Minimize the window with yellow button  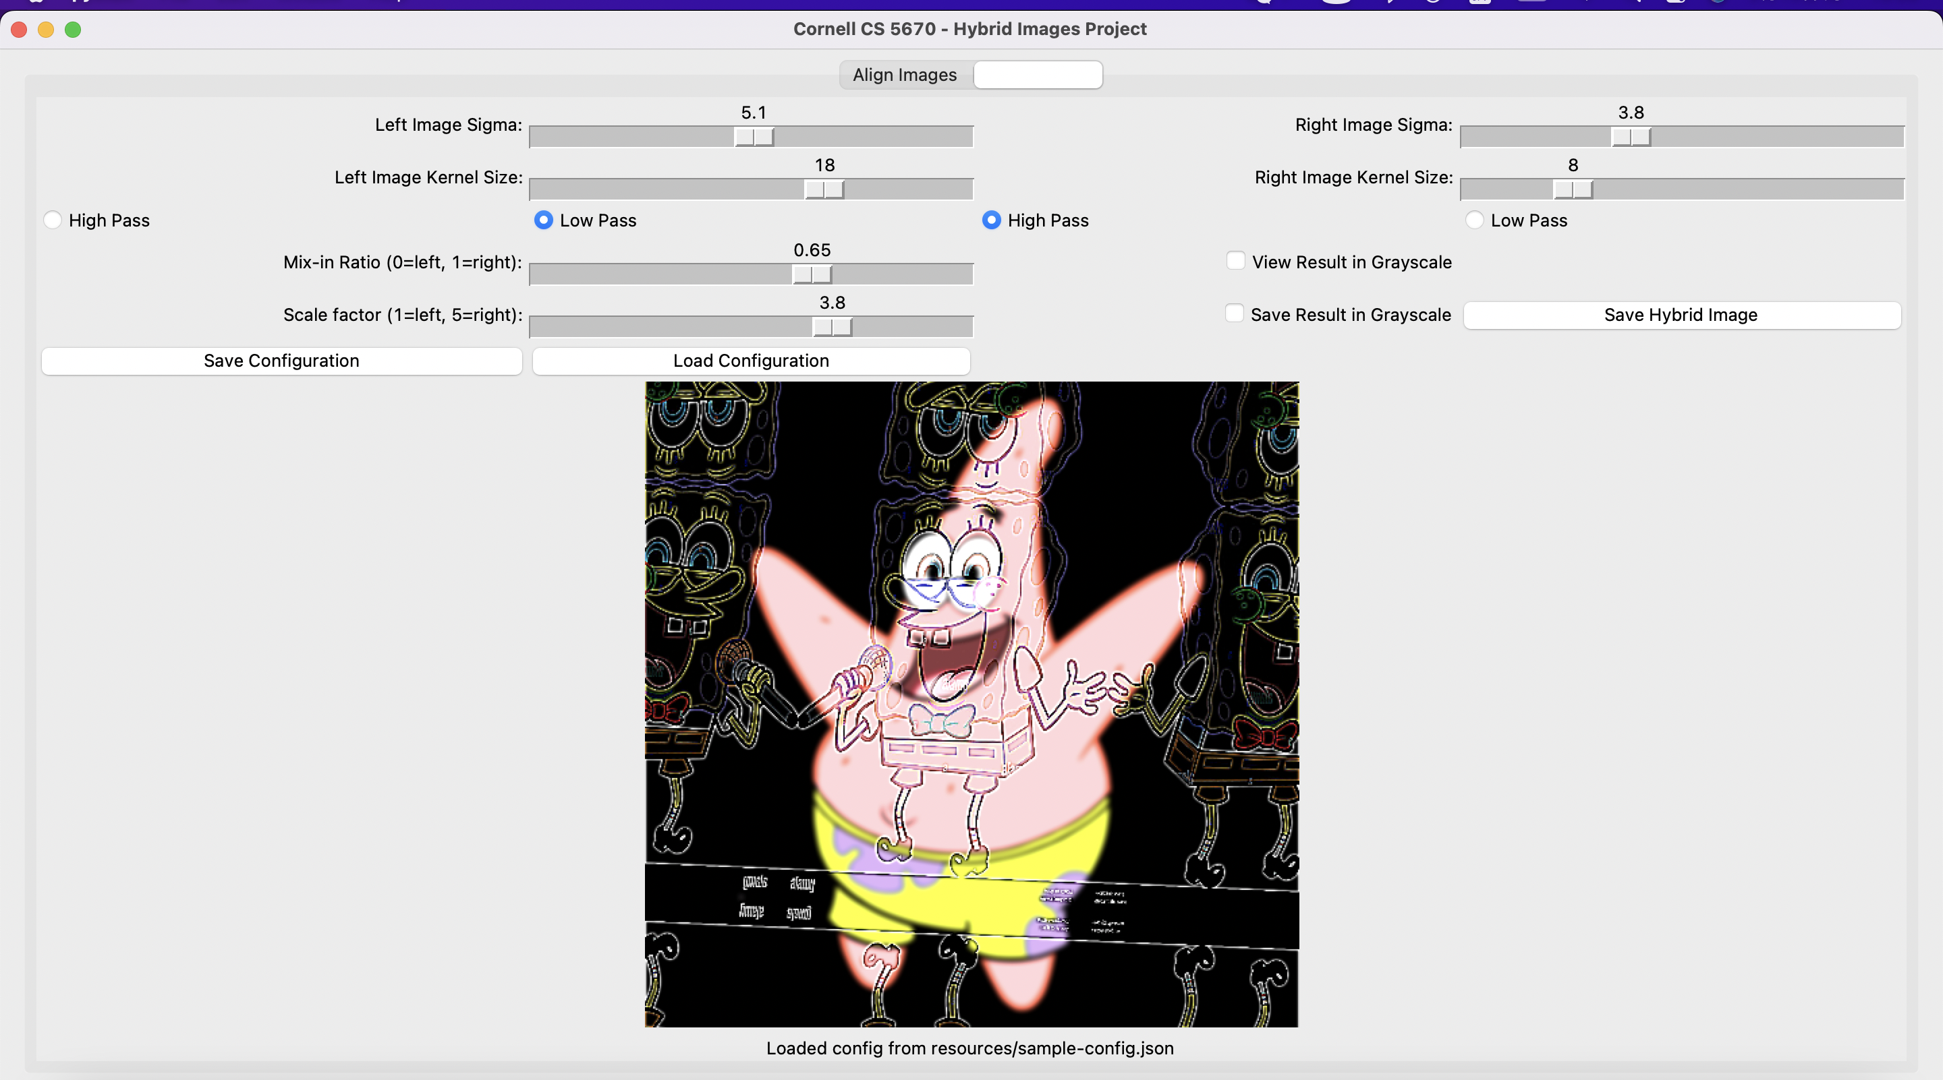(46, 30)
